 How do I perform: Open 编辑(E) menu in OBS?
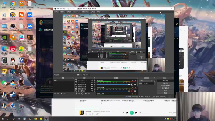(x=63, y=12)
